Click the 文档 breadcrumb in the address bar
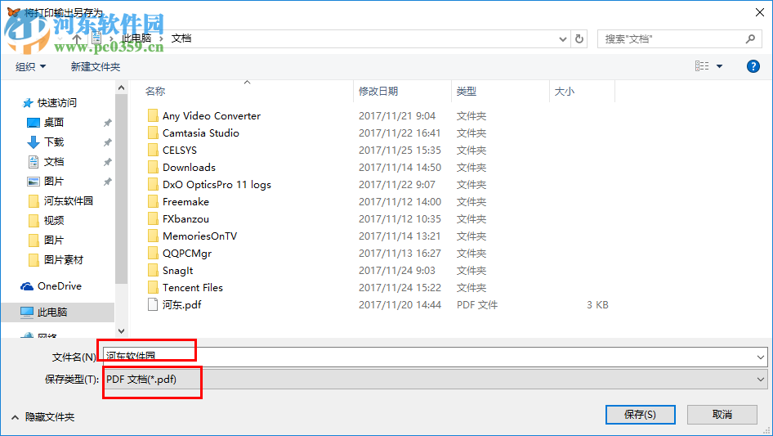The image size is (773, 436). coord(181,38)
